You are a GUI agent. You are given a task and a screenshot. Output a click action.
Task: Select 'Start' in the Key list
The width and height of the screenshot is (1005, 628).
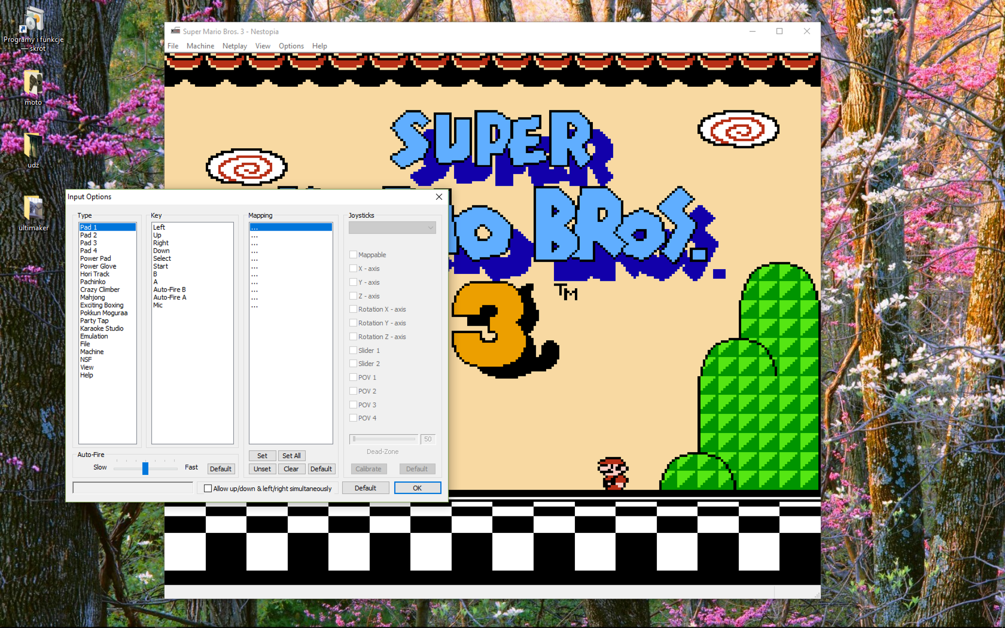click(x=192, y=266)
